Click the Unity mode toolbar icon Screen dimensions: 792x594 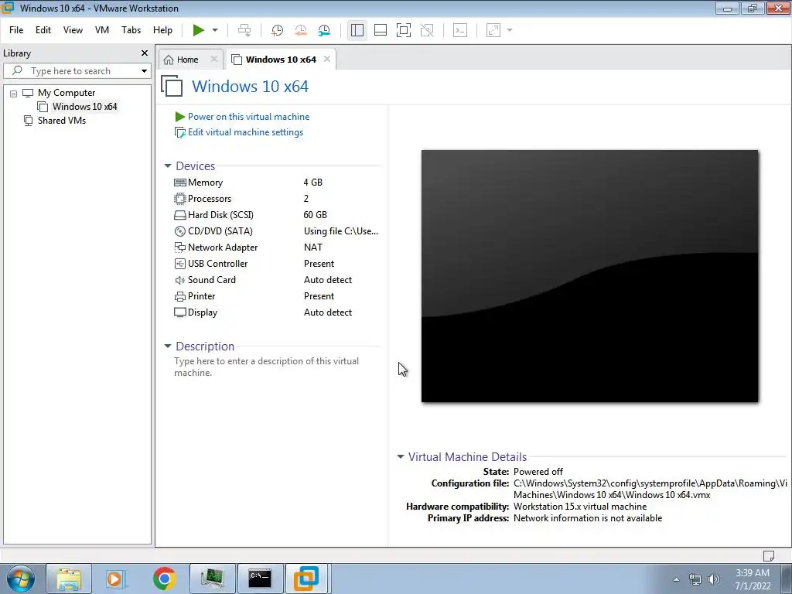(427, 30)
